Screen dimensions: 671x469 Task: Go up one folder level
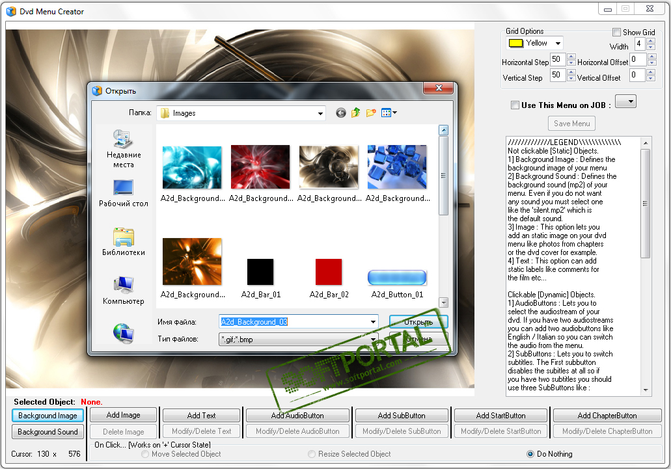355,113
